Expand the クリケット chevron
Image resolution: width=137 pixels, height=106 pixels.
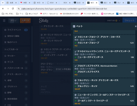tap(26, 87)
